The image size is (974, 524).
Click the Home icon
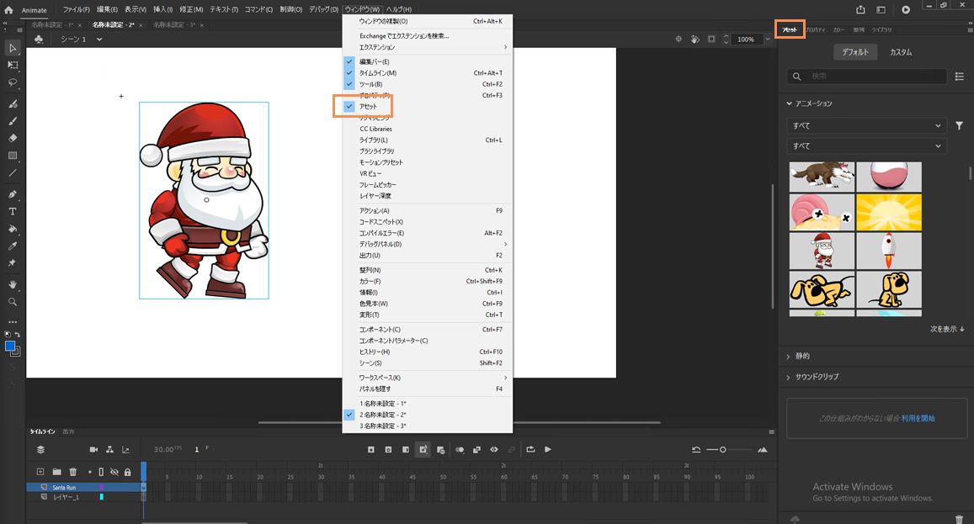8,9
